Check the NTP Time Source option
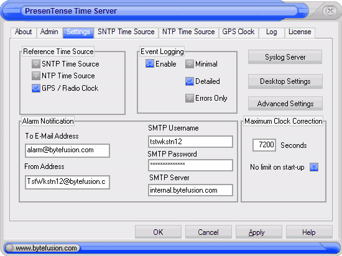 pos(36,76)
